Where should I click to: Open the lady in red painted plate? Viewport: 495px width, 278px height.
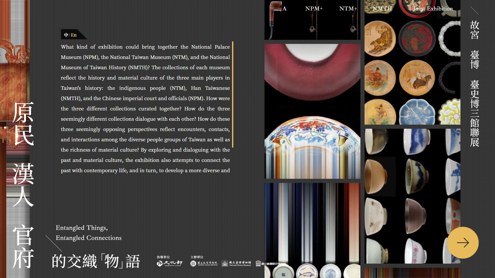[380, 78]
